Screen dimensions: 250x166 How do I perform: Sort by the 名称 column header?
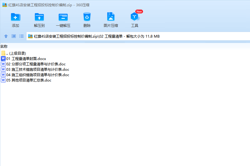click(x=4, y=47)
